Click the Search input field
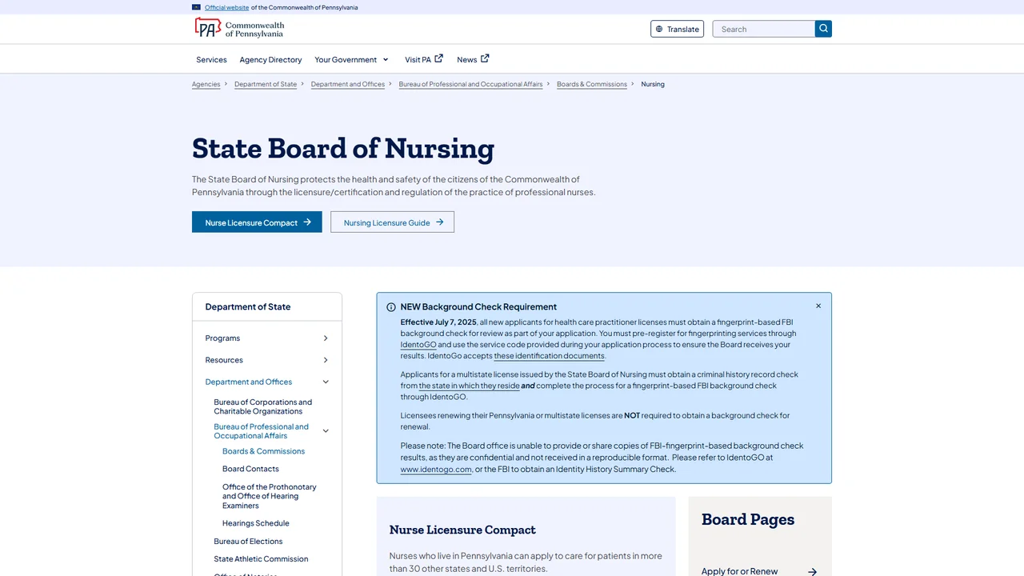 [764, 29]
